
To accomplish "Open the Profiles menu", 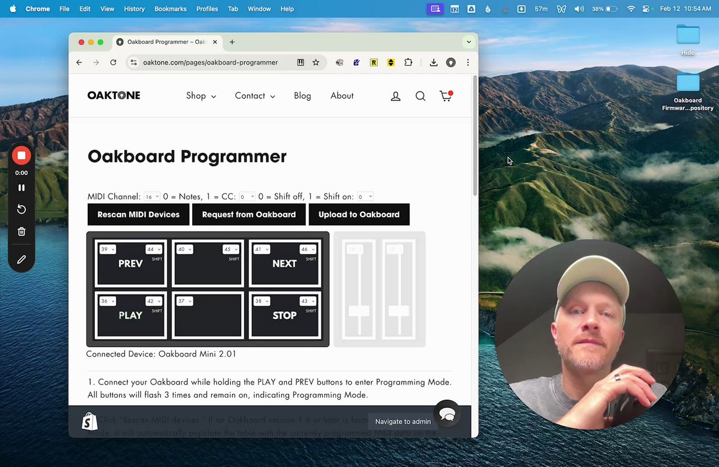I will 207,9.
